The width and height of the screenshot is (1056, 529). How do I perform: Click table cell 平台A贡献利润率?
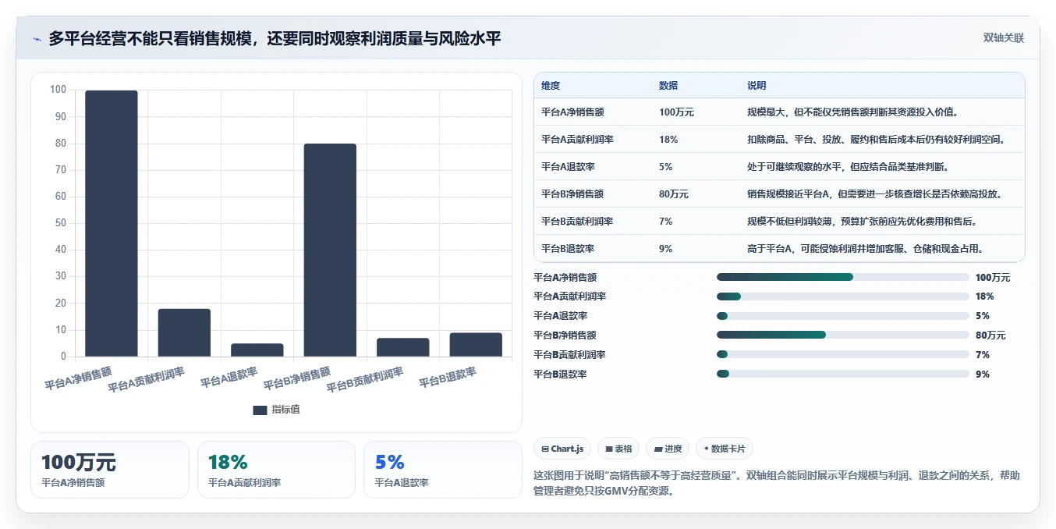click(x=577, y=140)
